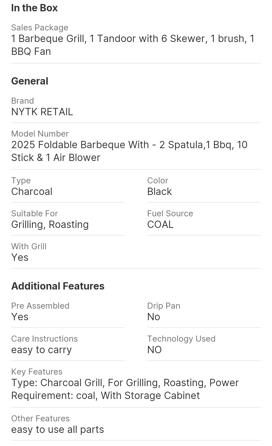272x446 pixels.
Task: Tap the Care Instructions 'easy to carry' text
Action: click(x=42, y=350)
